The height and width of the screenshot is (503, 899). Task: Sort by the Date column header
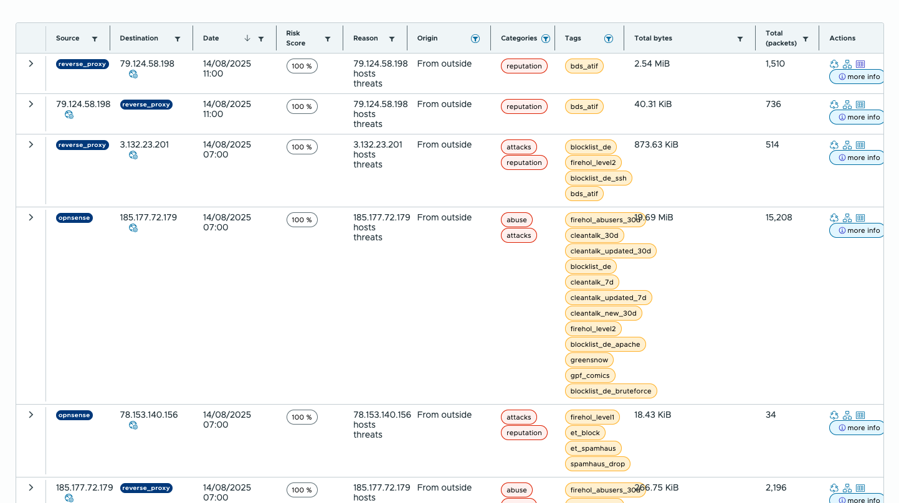(211, 38)
